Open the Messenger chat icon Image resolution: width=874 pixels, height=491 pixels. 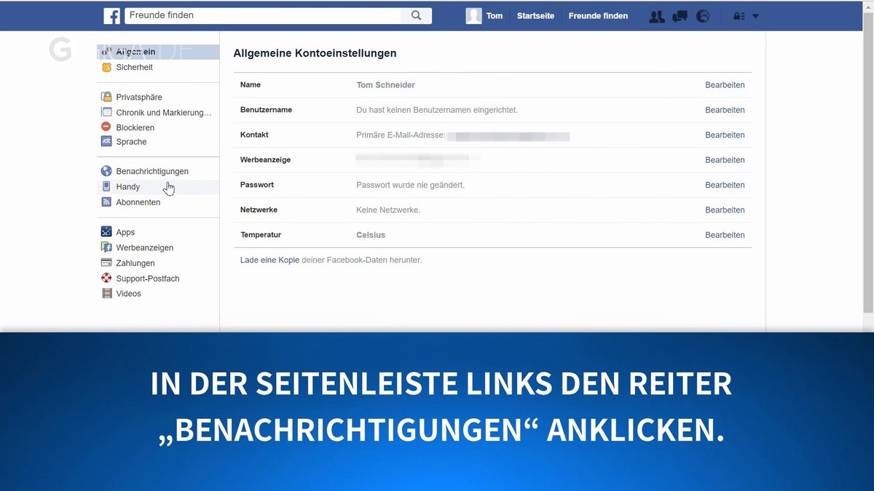click(x=680, y=15)
